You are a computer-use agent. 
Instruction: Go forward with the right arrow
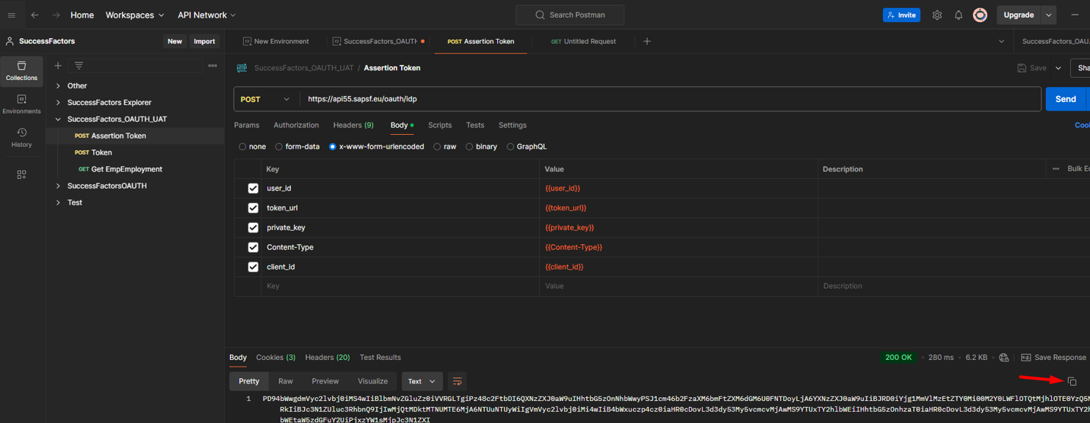tap(56, 15)
